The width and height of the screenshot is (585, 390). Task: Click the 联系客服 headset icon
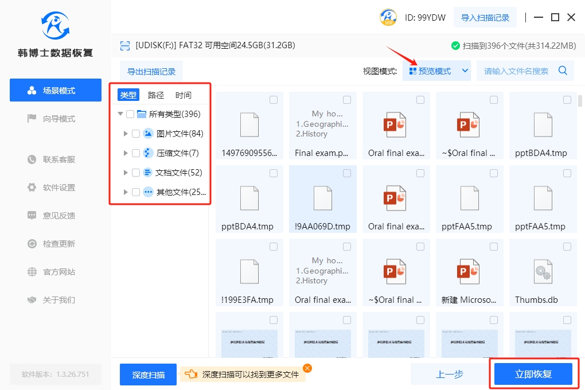pos(32,159)
